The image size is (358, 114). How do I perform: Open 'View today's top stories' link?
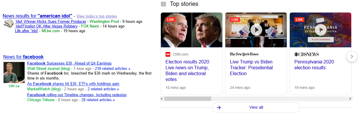pos(97,16)
